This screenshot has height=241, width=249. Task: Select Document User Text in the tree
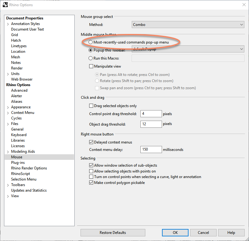(x=27, y=29)
